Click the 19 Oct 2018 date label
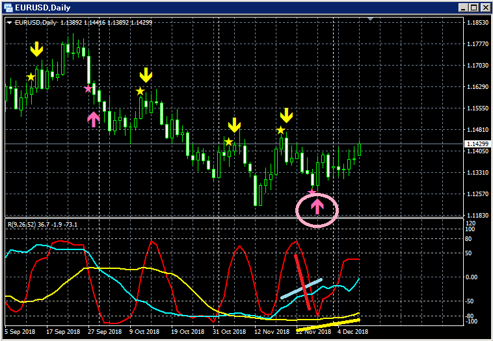The width and height of the screenshot is (493, 341). pyautogui.click(x=188, y=331)
